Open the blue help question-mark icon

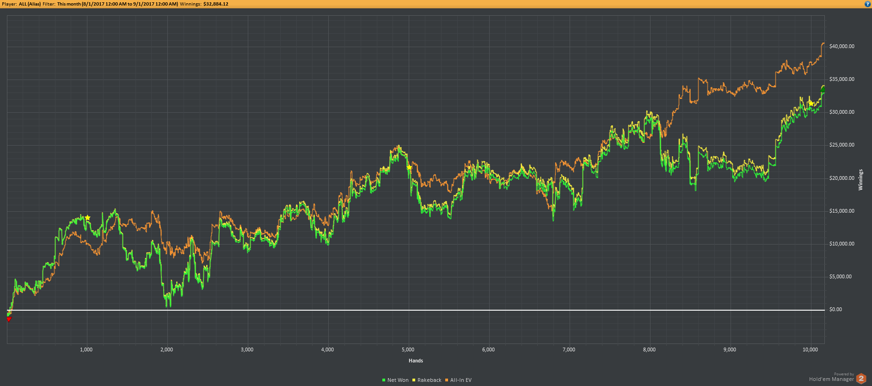tap(868, 4)
